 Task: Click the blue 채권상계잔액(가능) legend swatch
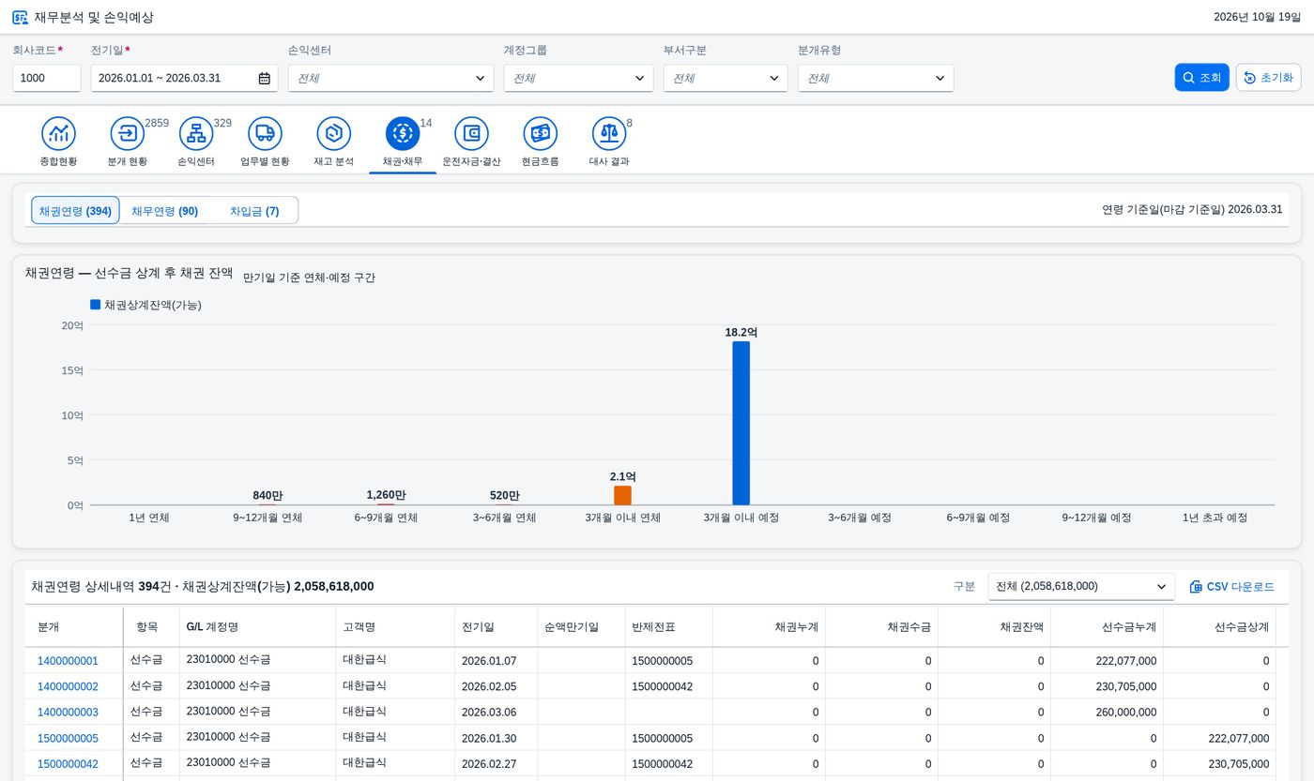tap(95, 305)
